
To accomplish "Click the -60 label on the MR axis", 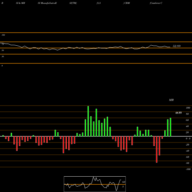I will click(x=187, y=157).
